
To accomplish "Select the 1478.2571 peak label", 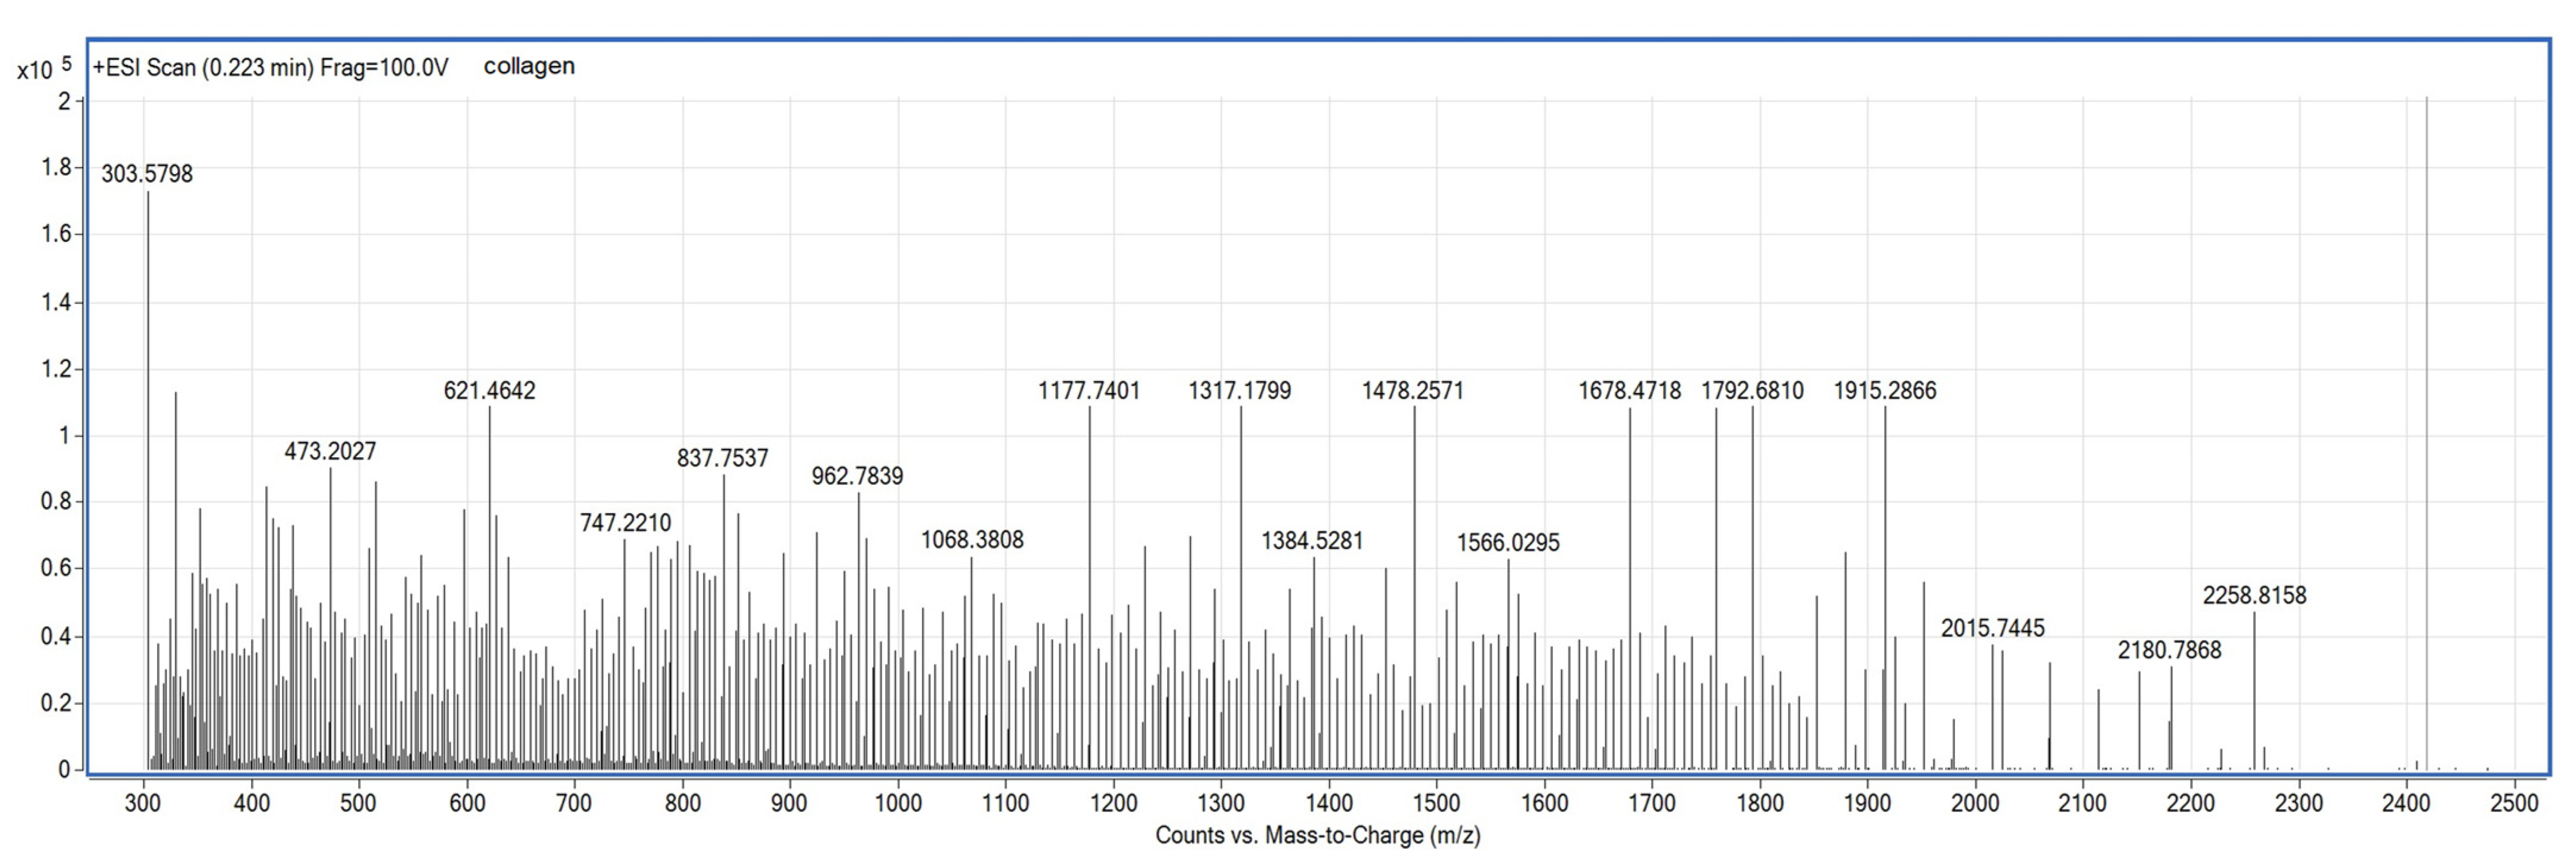I will 1412,391.
